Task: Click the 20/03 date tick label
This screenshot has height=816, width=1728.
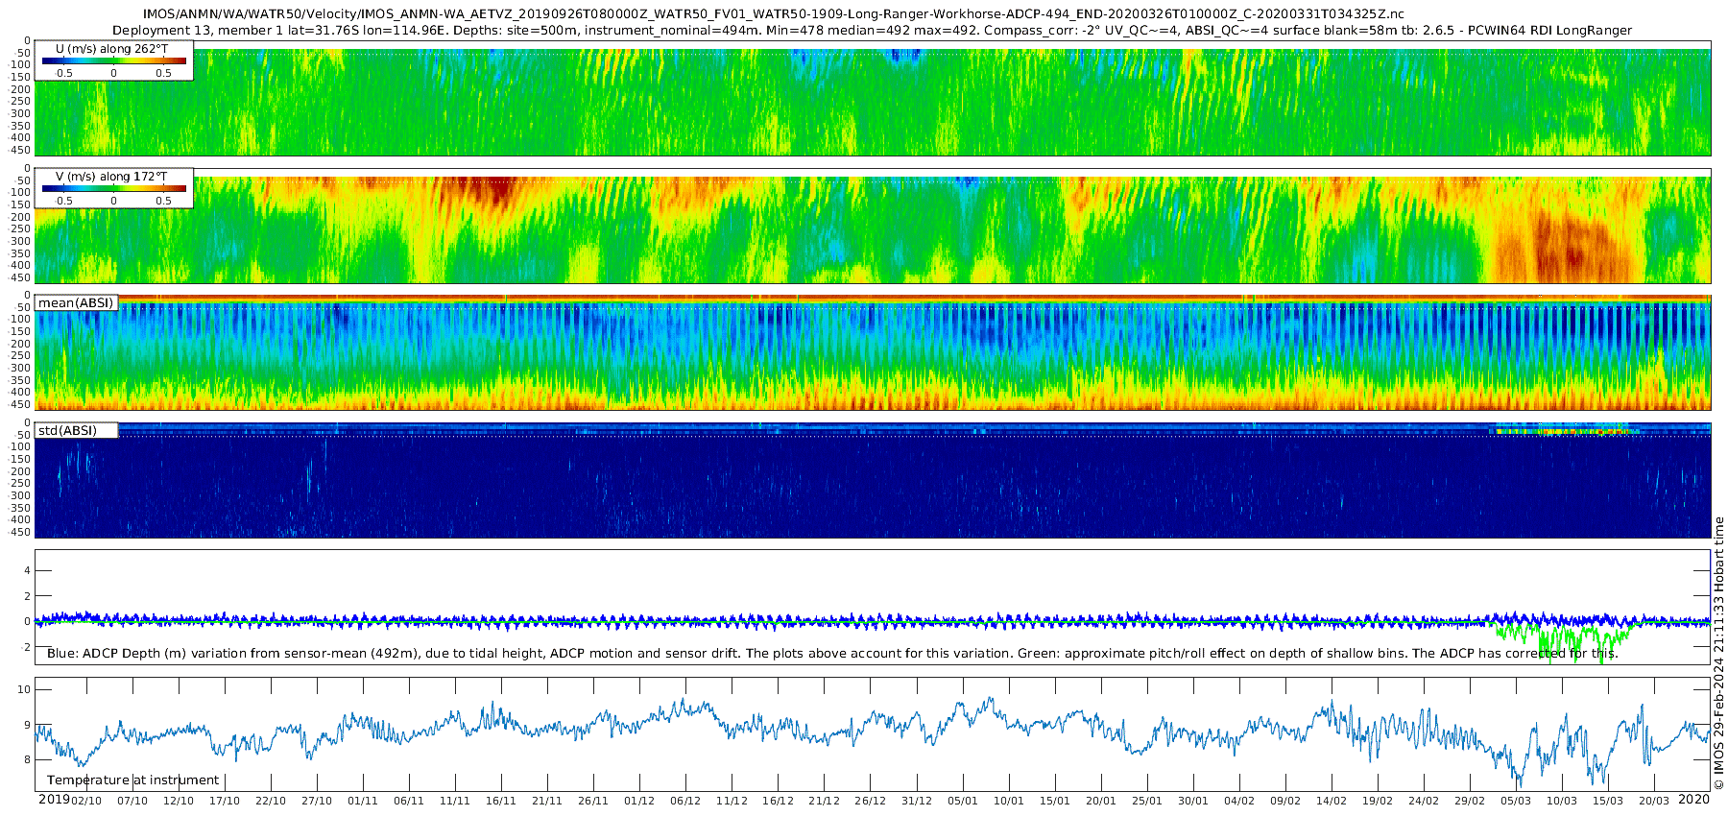Action: click(x=1654, y=801)
